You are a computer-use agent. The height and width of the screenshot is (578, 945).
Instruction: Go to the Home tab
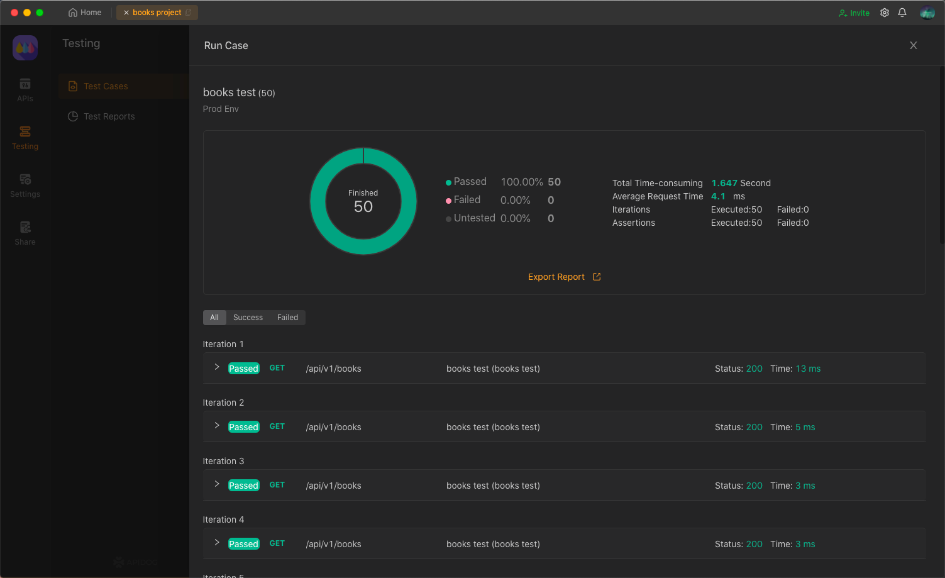tap(85, 13)
